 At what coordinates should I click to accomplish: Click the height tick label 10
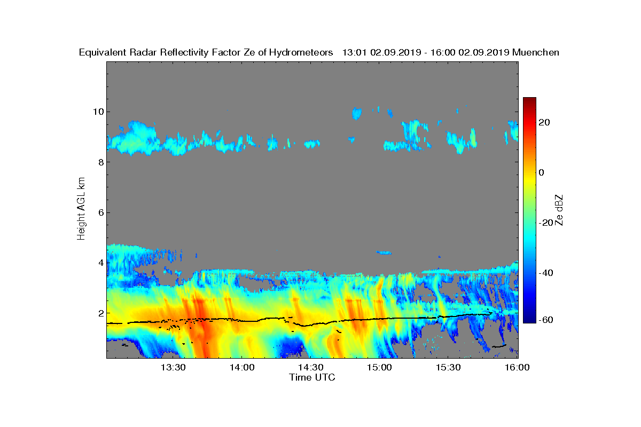pos(98,112)
